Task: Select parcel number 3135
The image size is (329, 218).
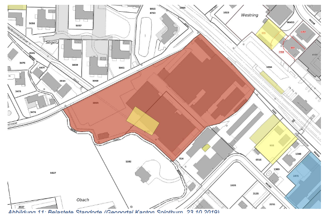Action: [256, 193]
